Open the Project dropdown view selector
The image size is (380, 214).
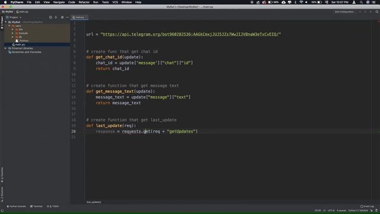tap(14, 17)
